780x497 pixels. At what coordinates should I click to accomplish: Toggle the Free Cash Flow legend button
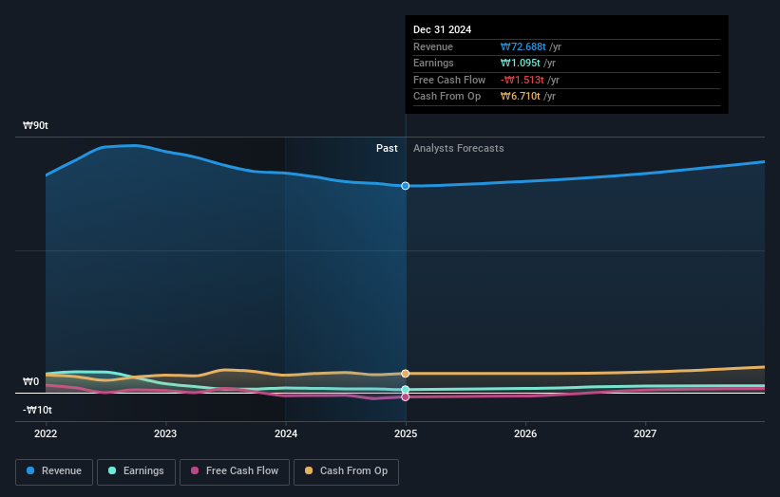point(235,471)
